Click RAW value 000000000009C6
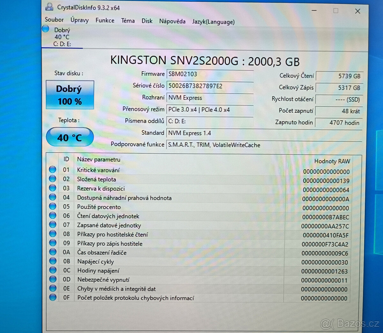The width and height of the screenshot is (383, 333). pyautogui.click(x=325, y=253)
